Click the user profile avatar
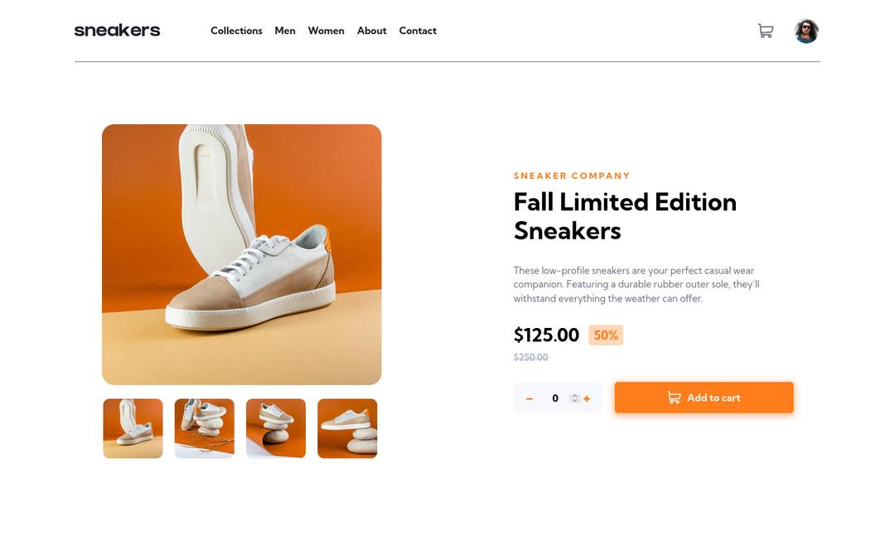This screenshot has width=895, height=559. (x=806, y=31)
